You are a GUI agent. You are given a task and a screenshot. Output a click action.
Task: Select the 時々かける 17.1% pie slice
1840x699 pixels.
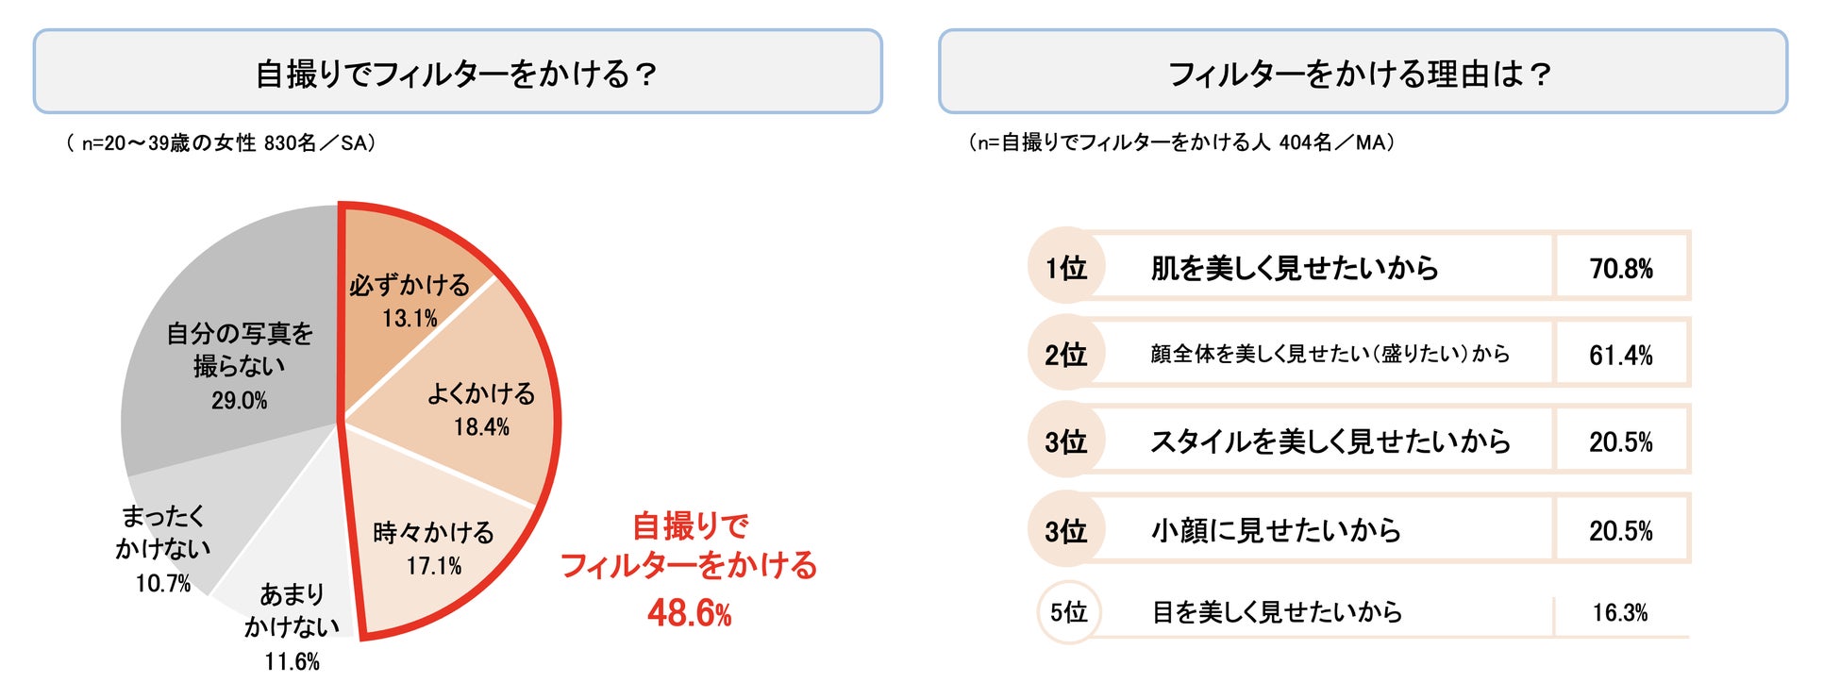[x=433, y=549]
